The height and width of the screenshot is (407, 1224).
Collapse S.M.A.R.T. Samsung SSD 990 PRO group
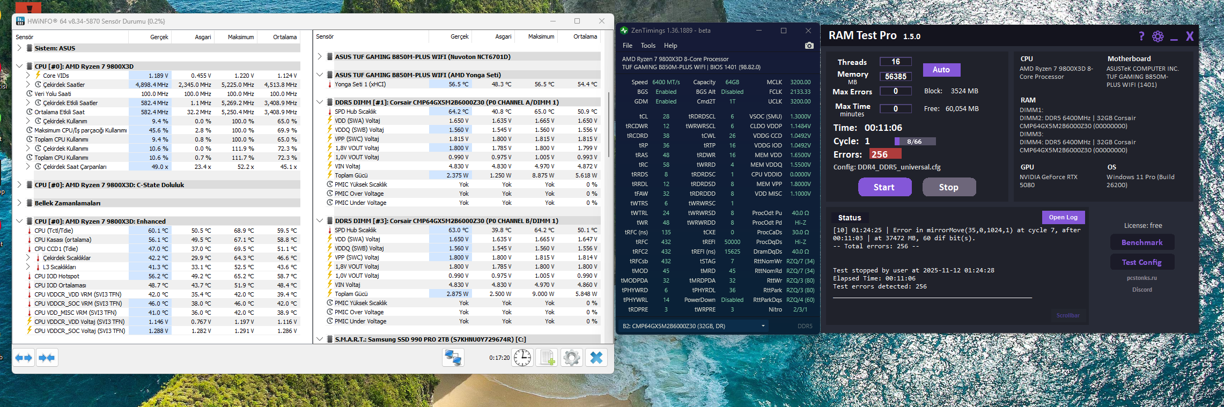(x=320, y=339)
